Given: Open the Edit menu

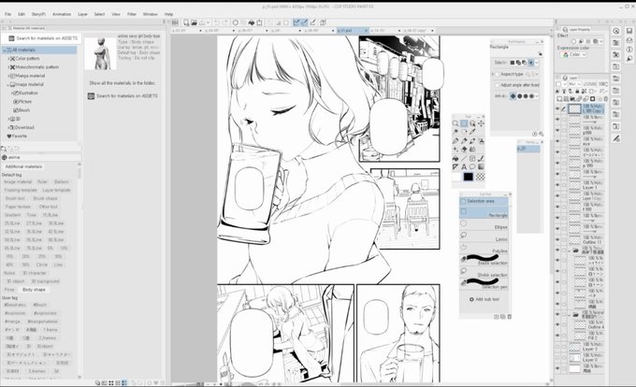Looking at the screenshot, I should 22,14.
